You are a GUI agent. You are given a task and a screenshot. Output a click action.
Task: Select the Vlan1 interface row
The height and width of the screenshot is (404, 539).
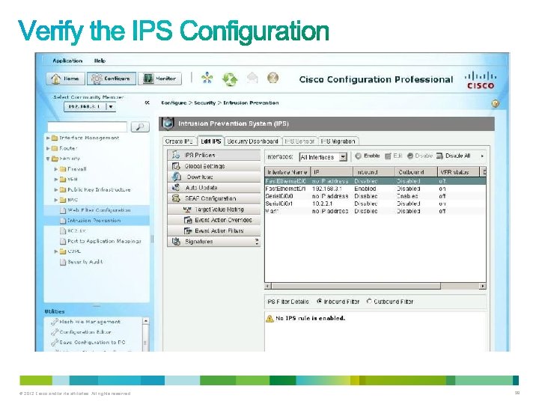click(375, 212)
